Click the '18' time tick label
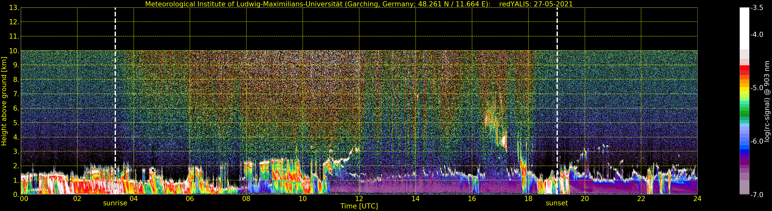Image resolution: width=772 pixels, height=211 pixels. click(528, 199)
